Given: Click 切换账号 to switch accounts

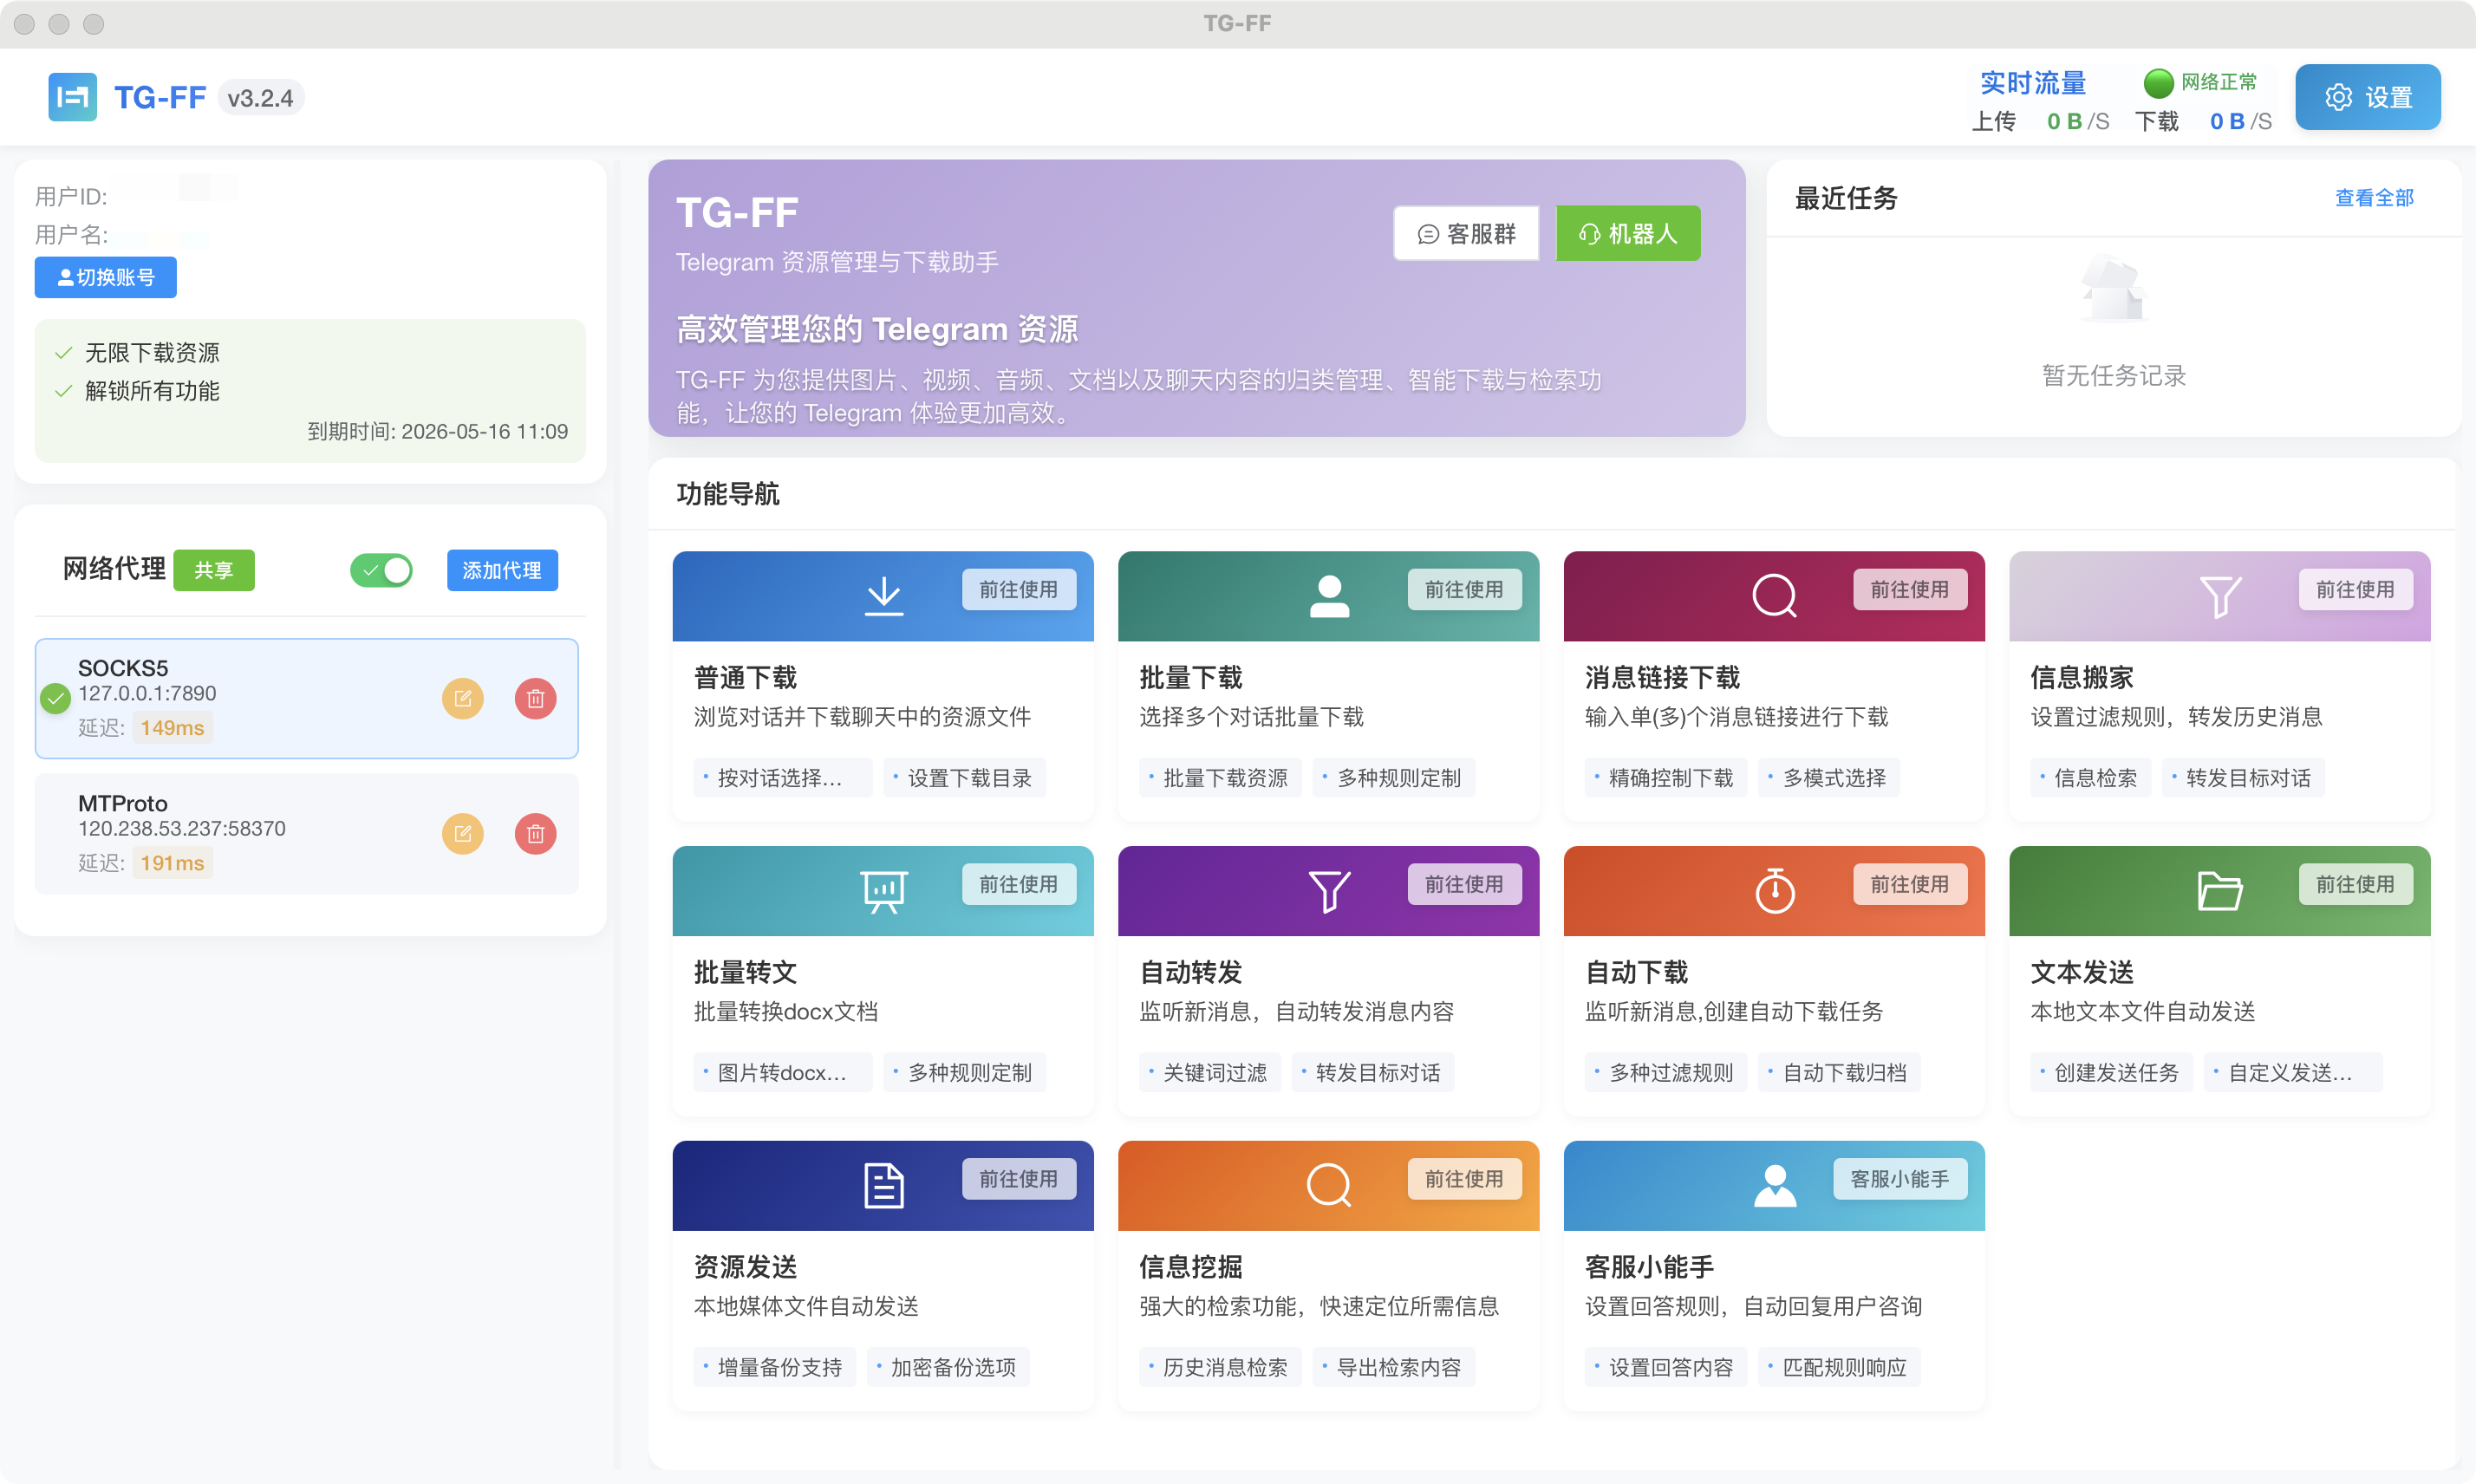Looking at the screenshot, I should 105,277.
